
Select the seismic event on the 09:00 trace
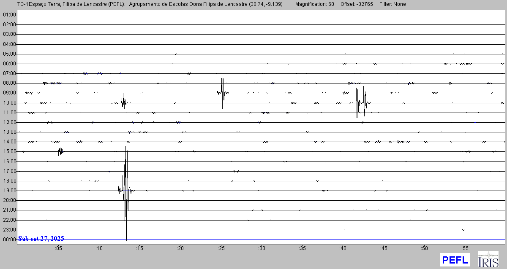pos(222,93)
